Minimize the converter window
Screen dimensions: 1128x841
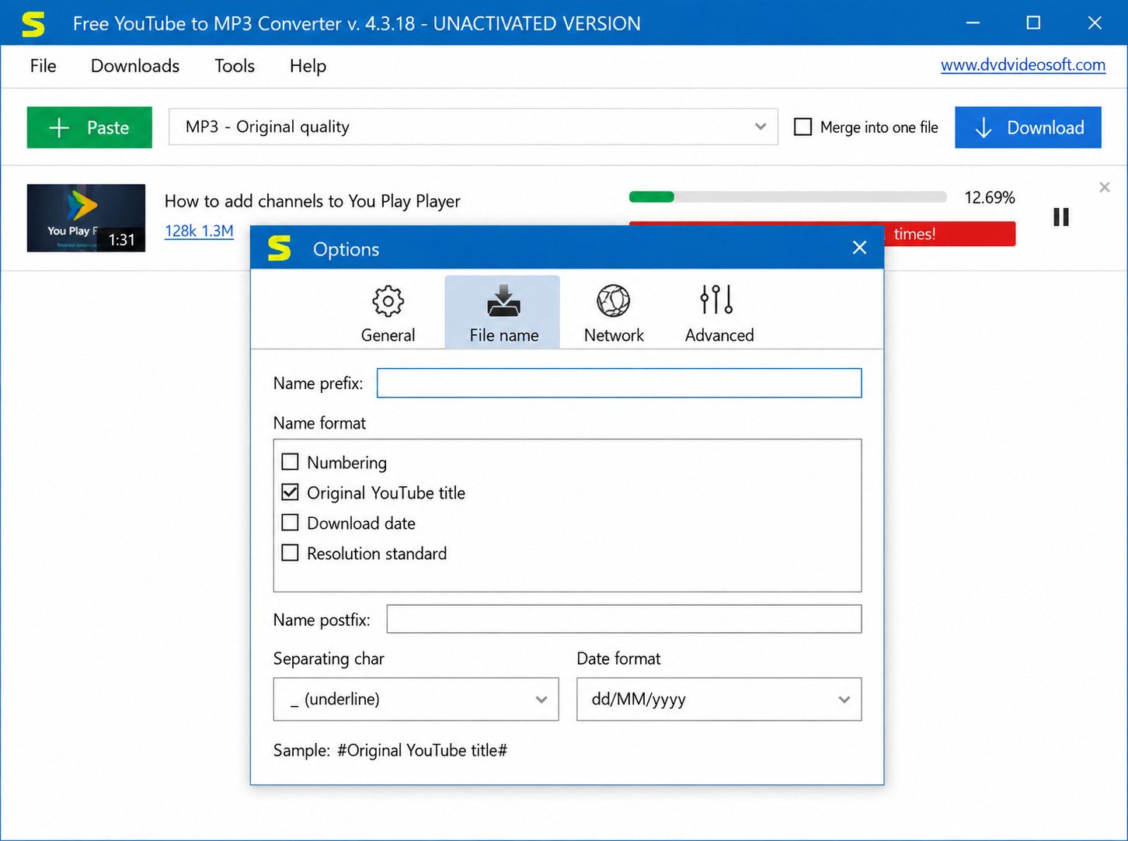pos(973,23)
